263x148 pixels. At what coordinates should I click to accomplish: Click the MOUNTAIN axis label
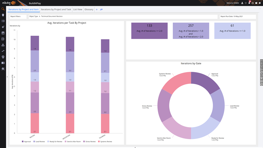(66, 137)
